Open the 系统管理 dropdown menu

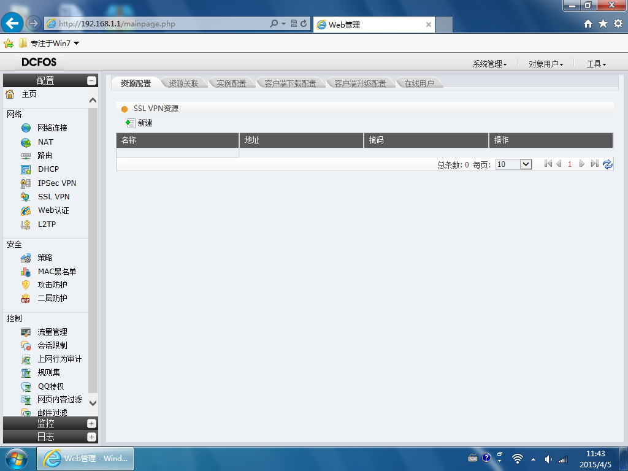489,64
